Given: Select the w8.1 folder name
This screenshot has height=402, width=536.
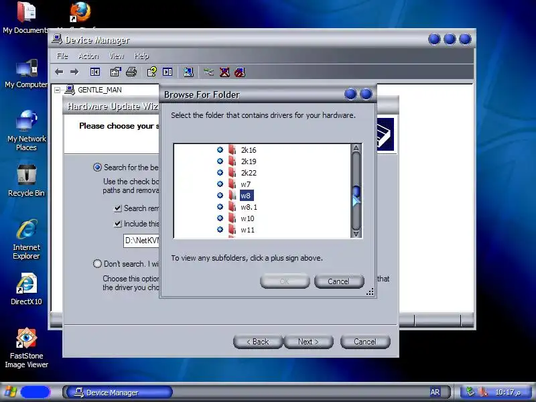Looking at the screenshot, I should [x=249, y=207].
